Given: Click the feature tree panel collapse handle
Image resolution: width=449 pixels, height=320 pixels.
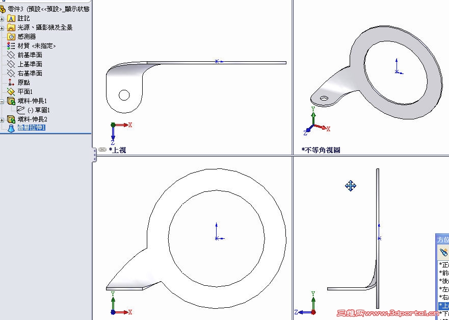Looking at the screenshot, I should coord(94,155).
